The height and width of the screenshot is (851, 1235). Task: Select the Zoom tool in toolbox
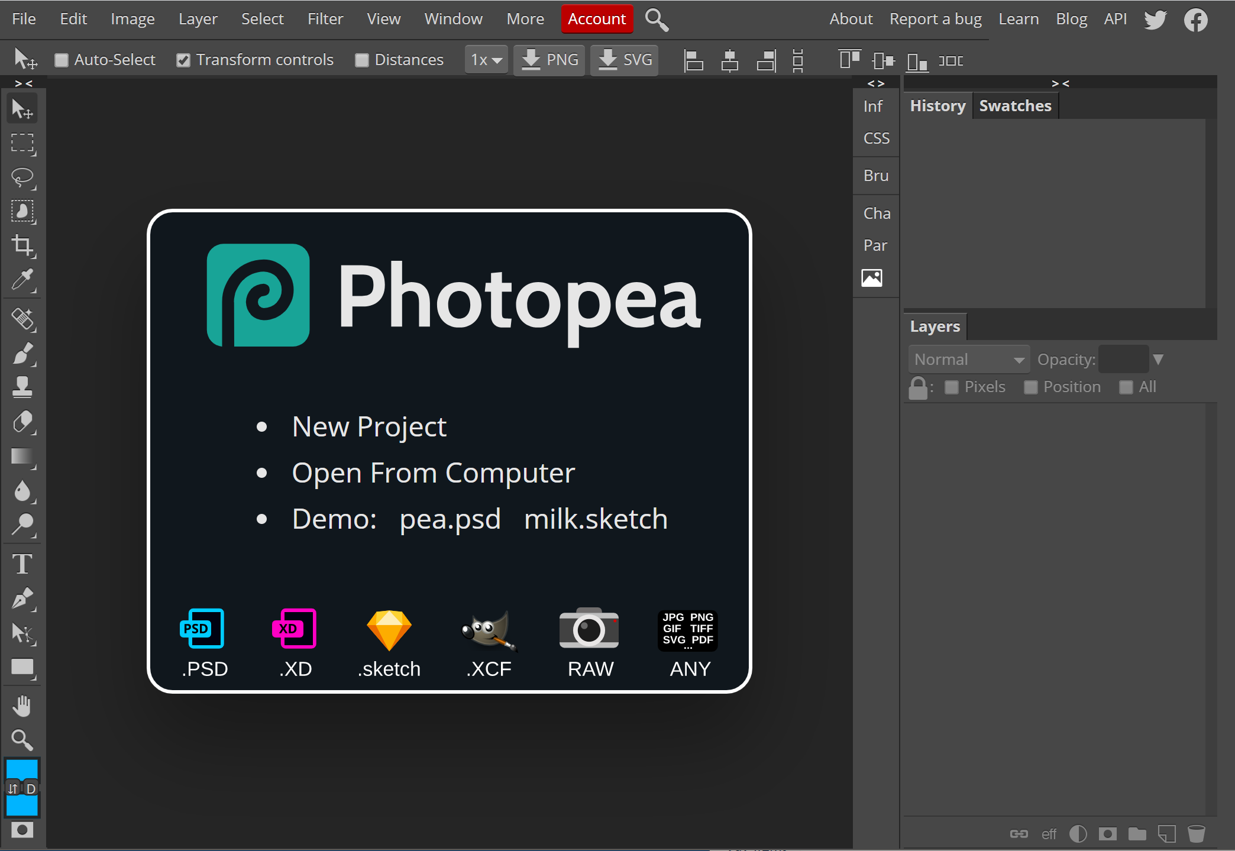pos(22,739)
